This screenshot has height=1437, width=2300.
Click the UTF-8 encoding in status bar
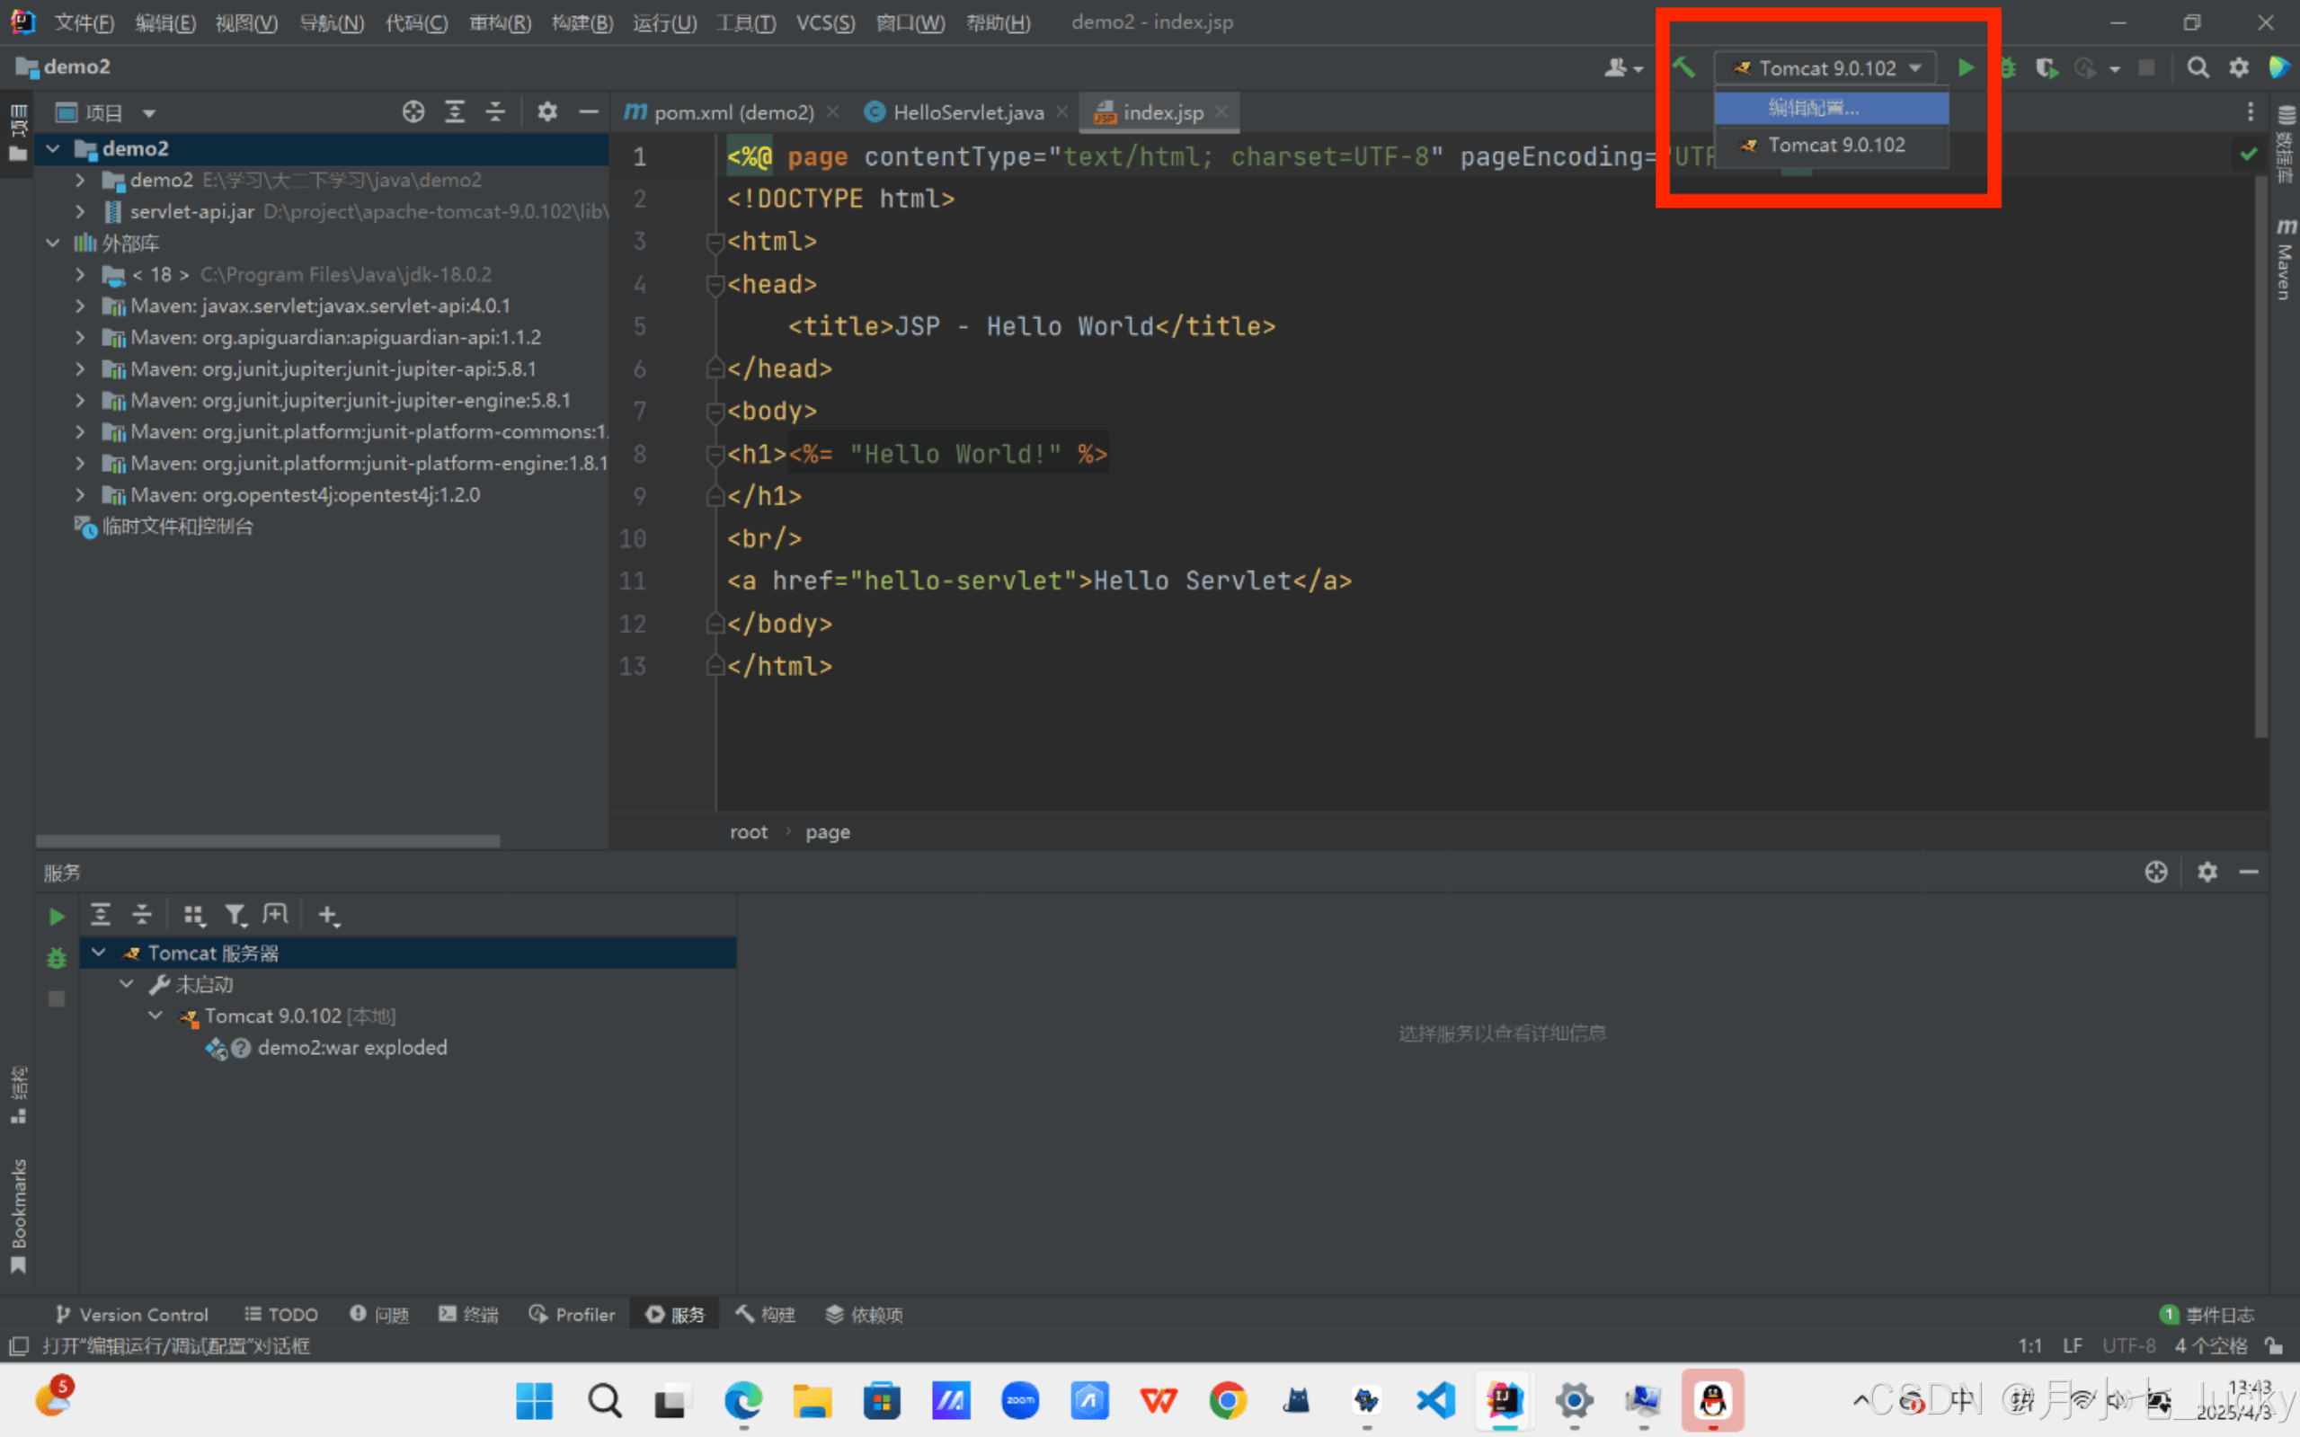[x=2128, y=1345]
